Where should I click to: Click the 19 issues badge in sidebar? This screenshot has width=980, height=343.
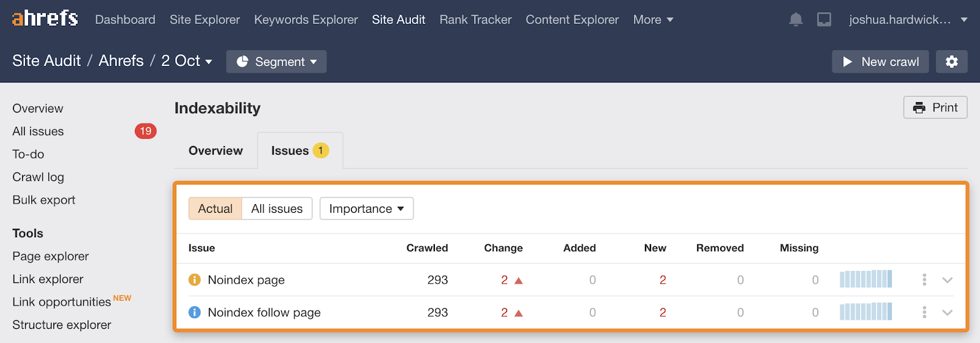(x=146, y=131)
